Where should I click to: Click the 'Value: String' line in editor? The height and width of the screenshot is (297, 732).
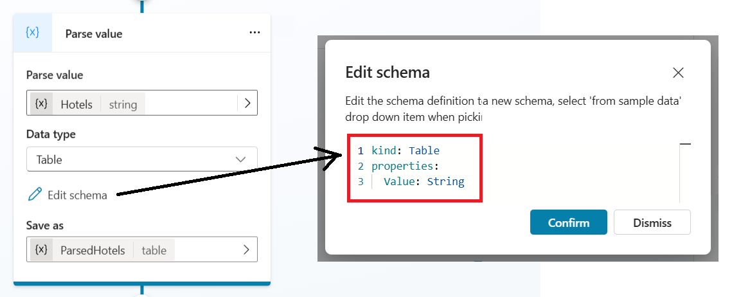pos(424,181)
